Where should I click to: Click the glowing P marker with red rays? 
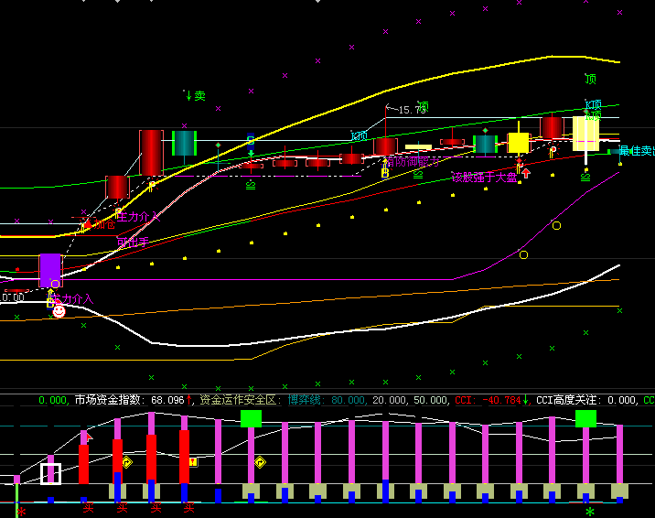tap(553, 152)
